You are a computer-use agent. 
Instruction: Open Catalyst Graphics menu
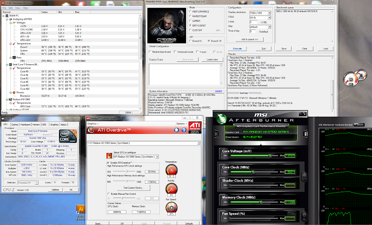(93, 124)
